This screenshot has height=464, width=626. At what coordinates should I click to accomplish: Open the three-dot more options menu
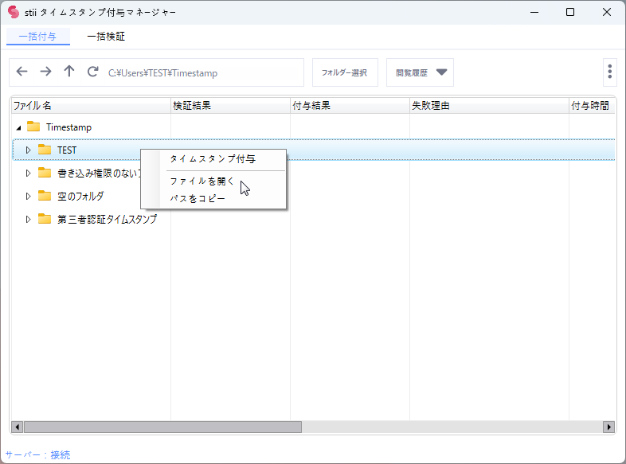click(609, 72)
